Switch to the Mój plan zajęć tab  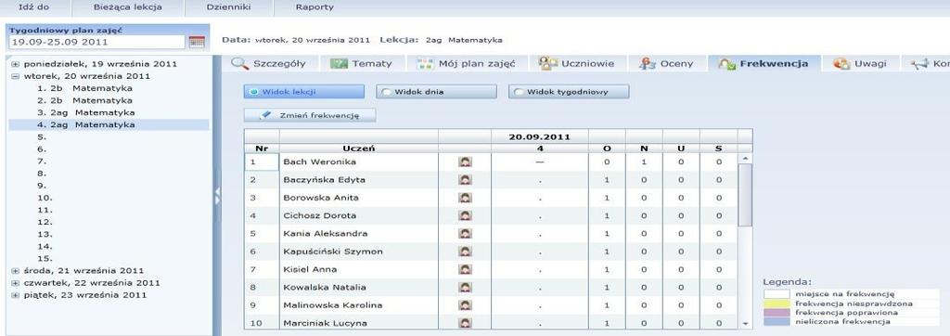click(468, 64)
